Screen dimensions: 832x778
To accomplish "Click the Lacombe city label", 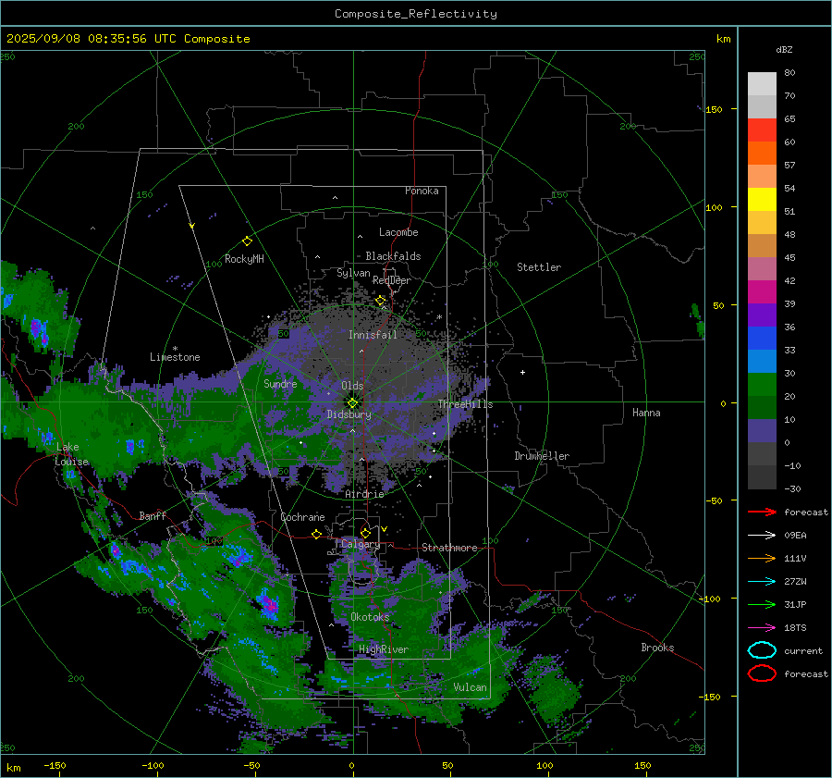I will click(398, 232).
